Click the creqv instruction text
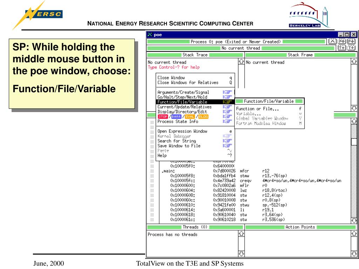This screenshot has height=269, width=359. (x=245, y=181)
